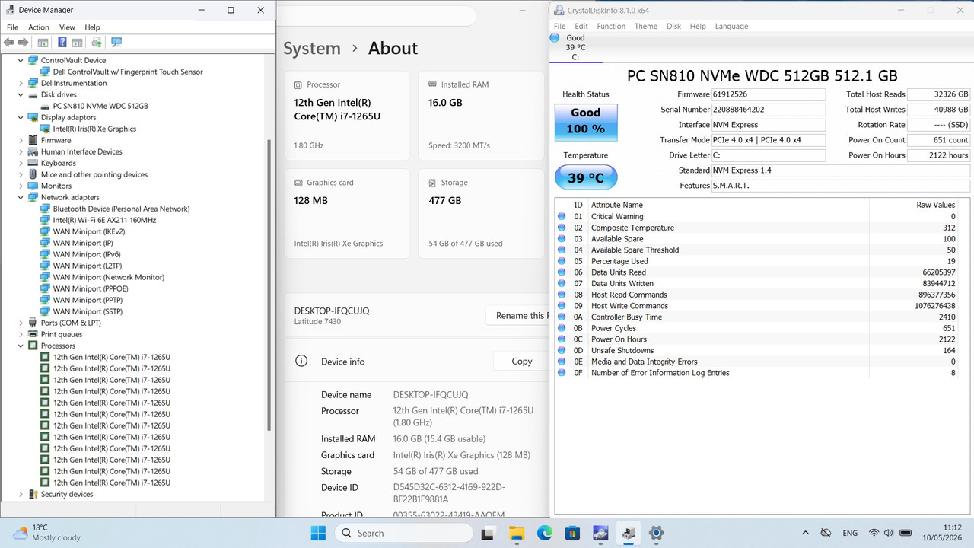Click the Copy button in Device info
Screen dimensions: 974x548
(x=521, y=362)
